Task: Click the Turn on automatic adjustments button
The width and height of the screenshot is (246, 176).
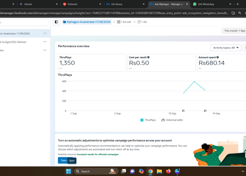Action: [x=63, y=160]
